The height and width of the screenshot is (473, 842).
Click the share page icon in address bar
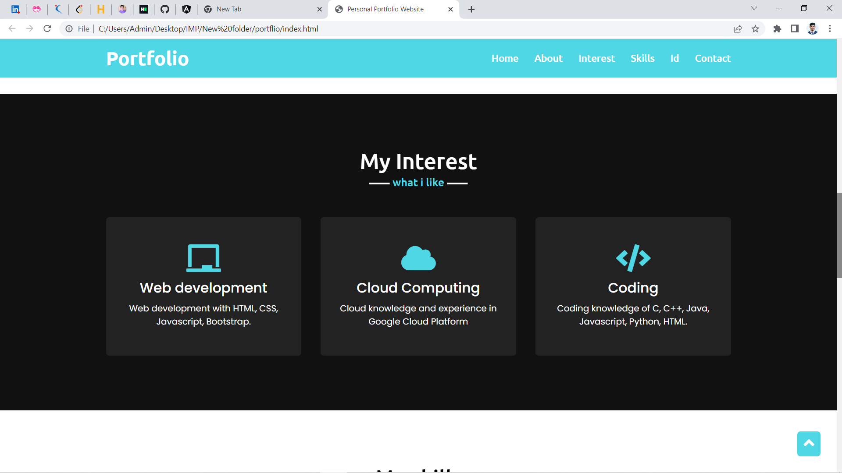(x=738, y=29)
